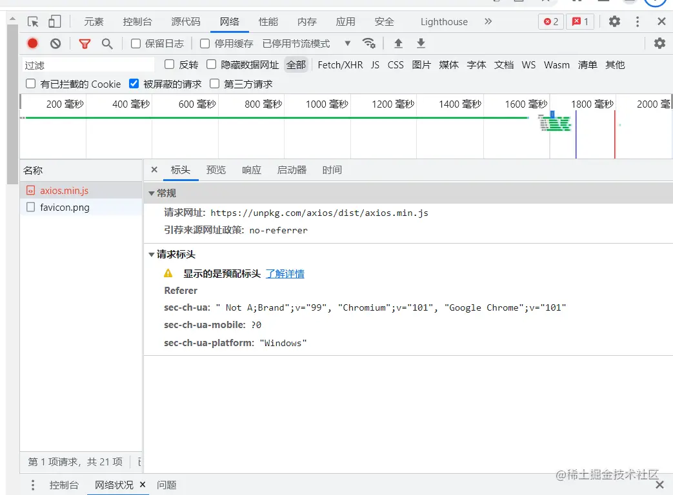Open the 问题 drawer tab
This screenshot has width=673, height=495.
[166, 485]
